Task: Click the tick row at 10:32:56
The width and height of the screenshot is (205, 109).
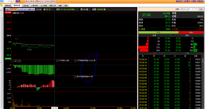Action: 170,78
